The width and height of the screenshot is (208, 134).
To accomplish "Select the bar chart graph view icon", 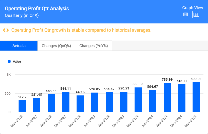I will 196,15.
